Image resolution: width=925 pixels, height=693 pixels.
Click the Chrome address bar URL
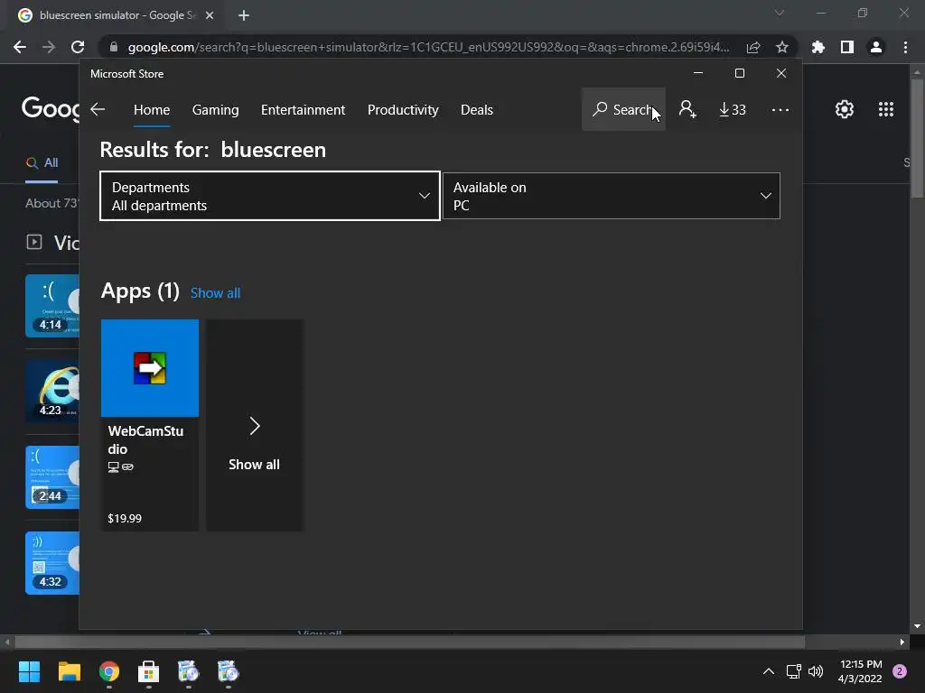coord(428,47)
